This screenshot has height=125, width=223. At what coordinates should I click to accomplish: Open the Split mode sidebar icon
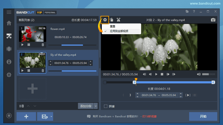[9, 49]
